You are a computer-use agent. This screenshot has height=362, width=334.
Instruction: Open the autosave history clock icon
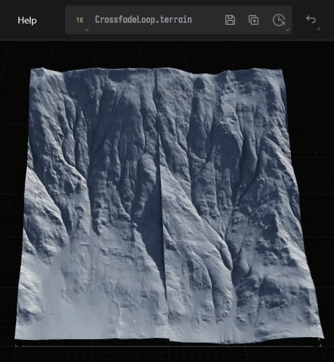coord(278,20)
